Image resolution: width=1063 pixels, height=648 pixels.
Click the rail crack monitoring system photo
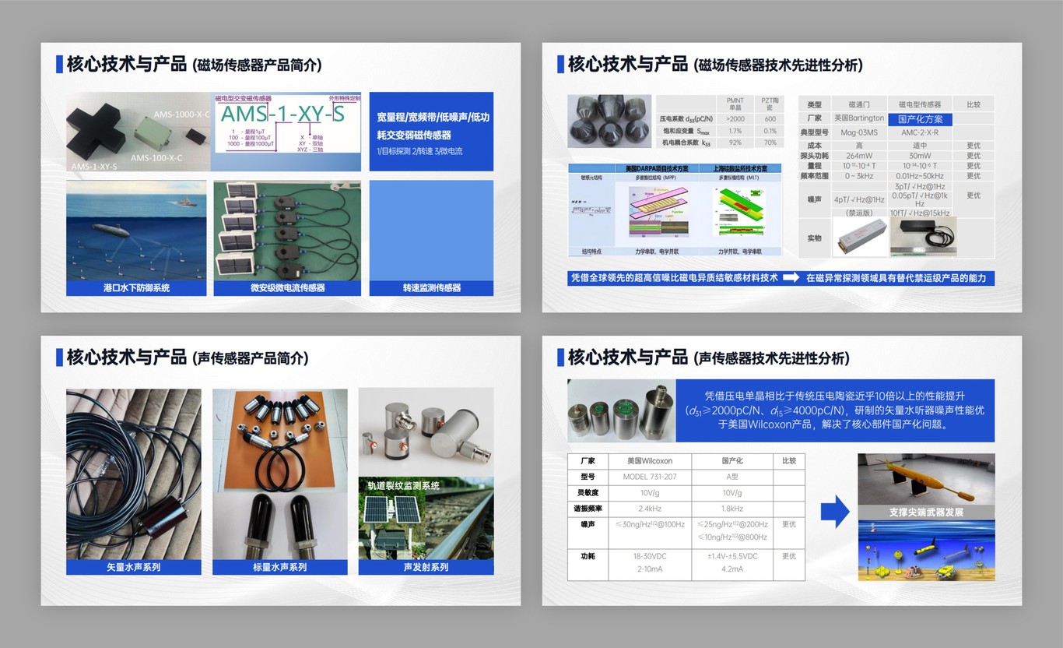pos(426,518)
